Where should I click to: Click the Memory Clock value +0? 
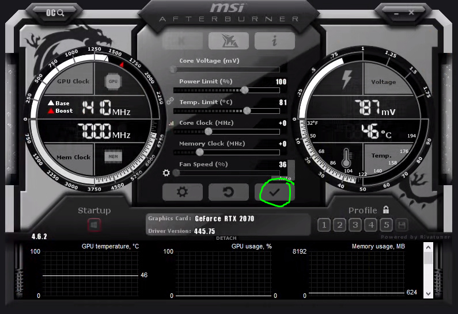282,144
